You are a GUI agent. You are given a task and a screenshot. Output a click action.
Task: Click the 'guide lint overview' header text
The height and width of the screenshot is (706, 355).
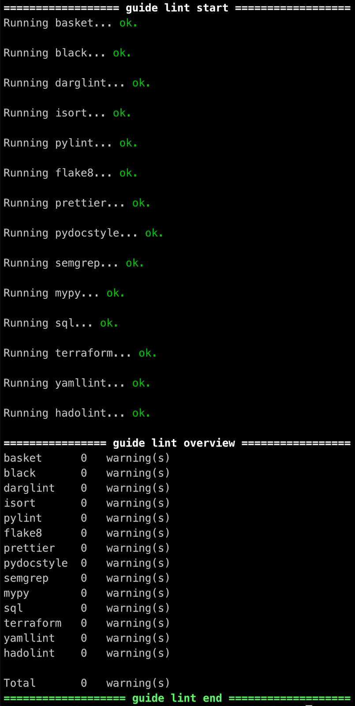(174, 443)
